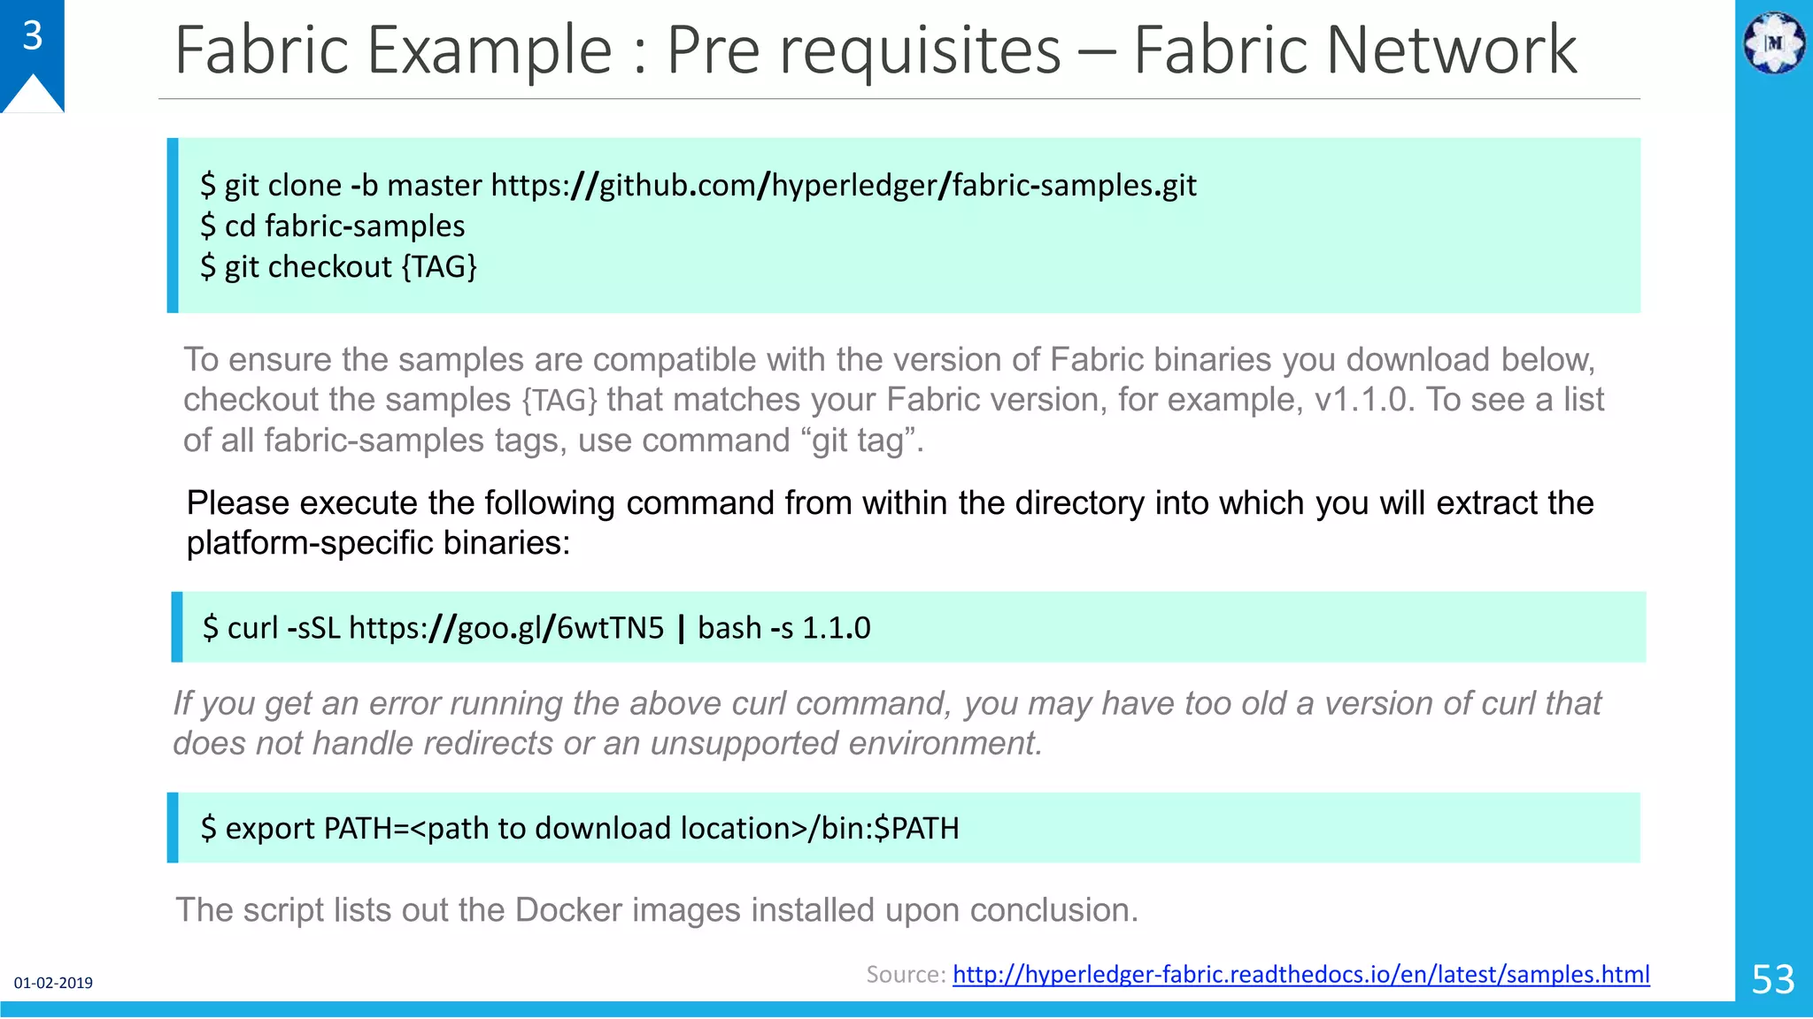The image size is (1813, 1019).
Task: Click the Fabric Example slide title
Action: click(875, 50)
